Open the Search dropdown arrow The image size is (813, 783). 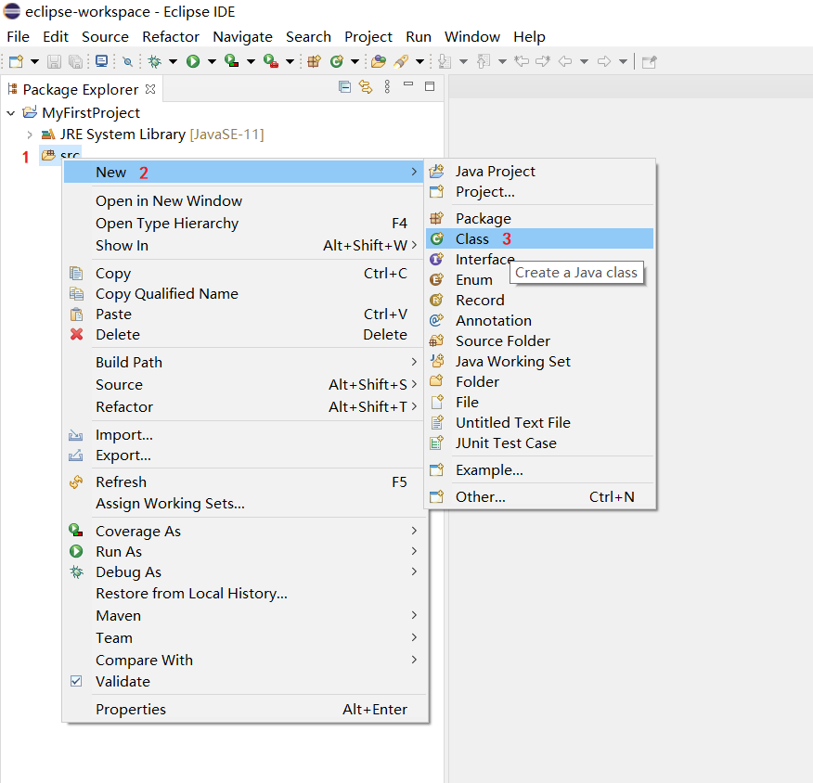coord(420,61)
